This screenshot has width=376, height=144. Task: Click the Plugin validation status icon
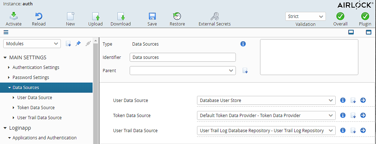tap(365, 16)
